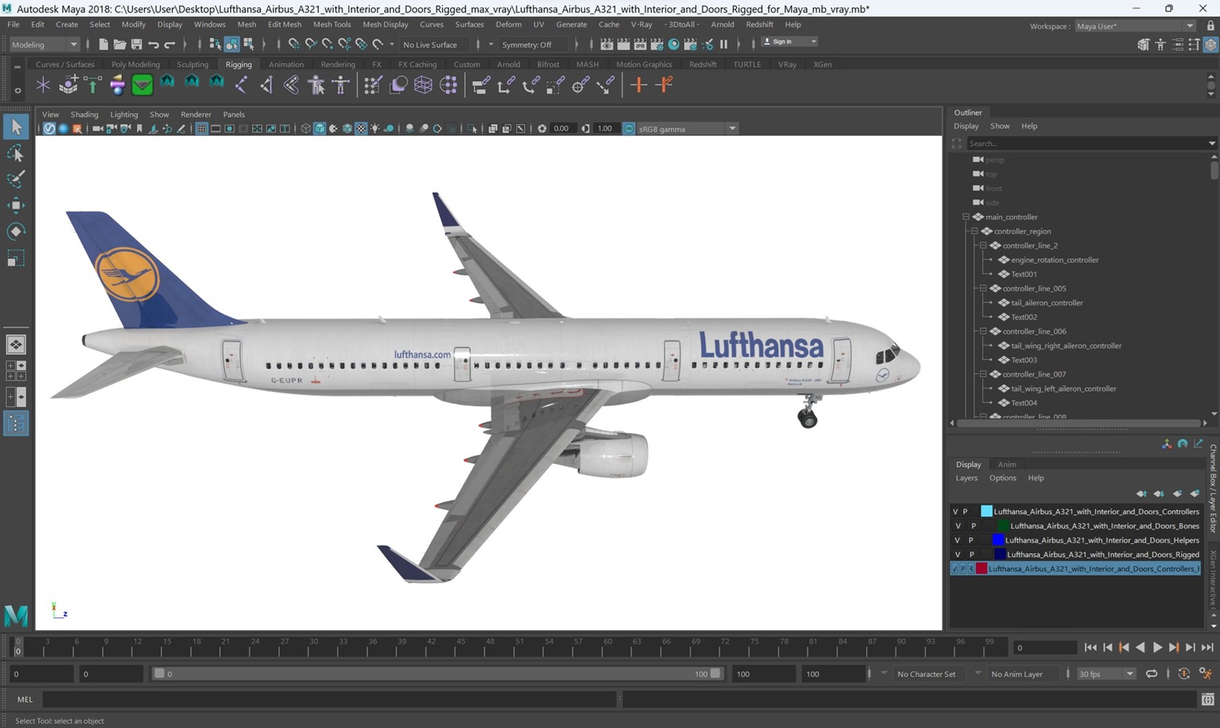Click the Set Key plus shelf icon
Viewport: 1220px width, 728px height.
(x=638, y=85)
